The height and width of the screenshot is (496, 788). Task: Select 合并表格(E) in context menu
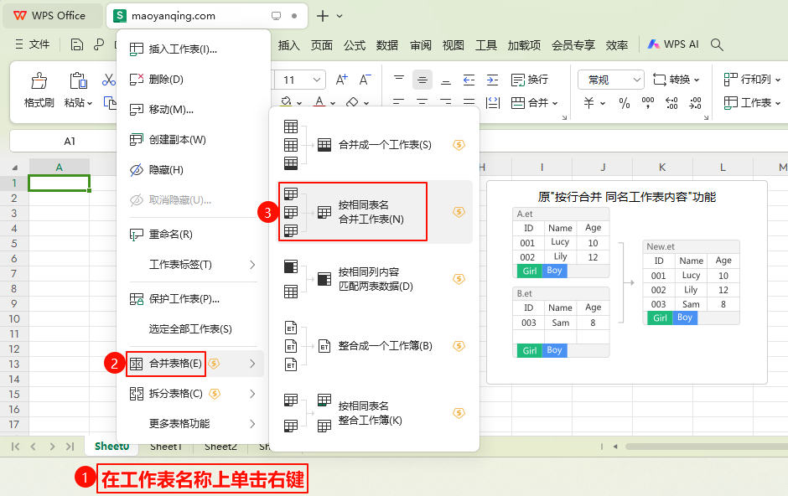pyautogui.click(x=174, y=363)
